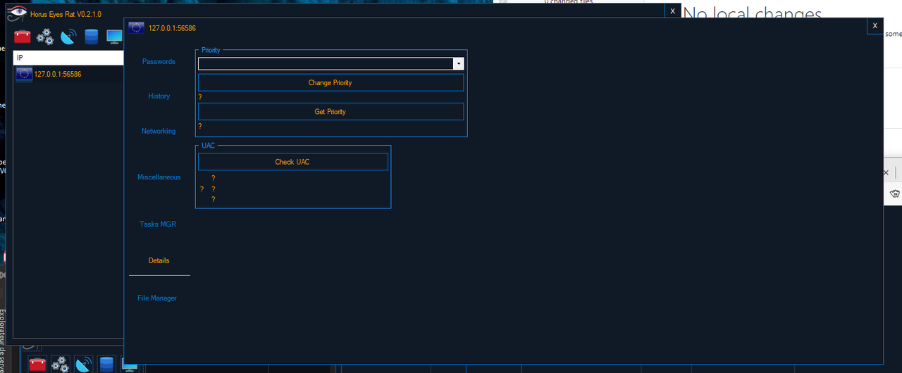Click the Change Priority button

[x=330, y=82]
